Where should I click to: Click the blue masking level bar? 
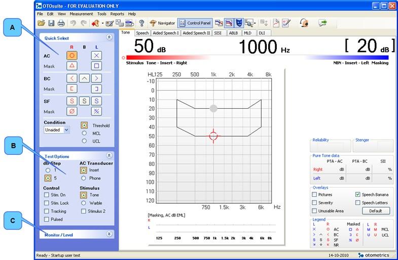point(346,58)
